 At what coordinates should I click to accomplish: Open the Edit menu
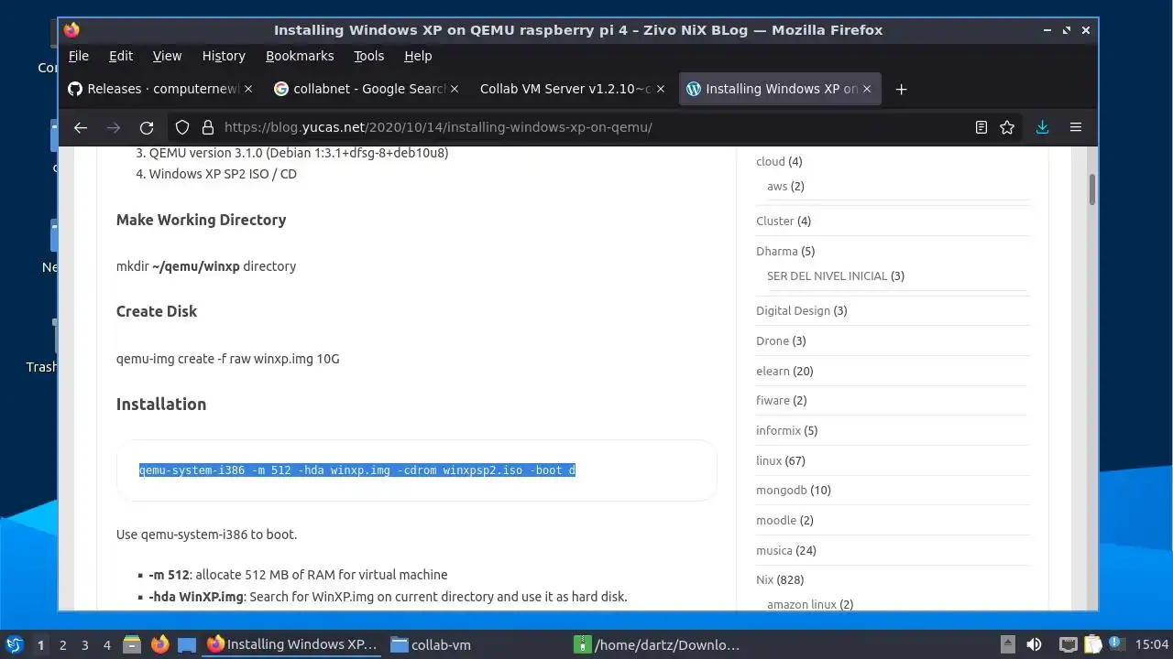click(x=121, y=56)
